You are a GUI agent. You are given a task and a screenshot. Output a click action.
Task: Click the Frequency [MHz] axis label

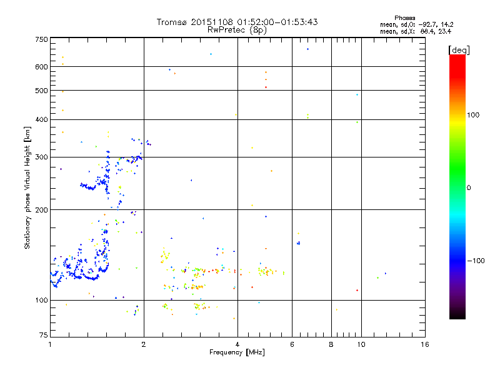click(237, 352)
